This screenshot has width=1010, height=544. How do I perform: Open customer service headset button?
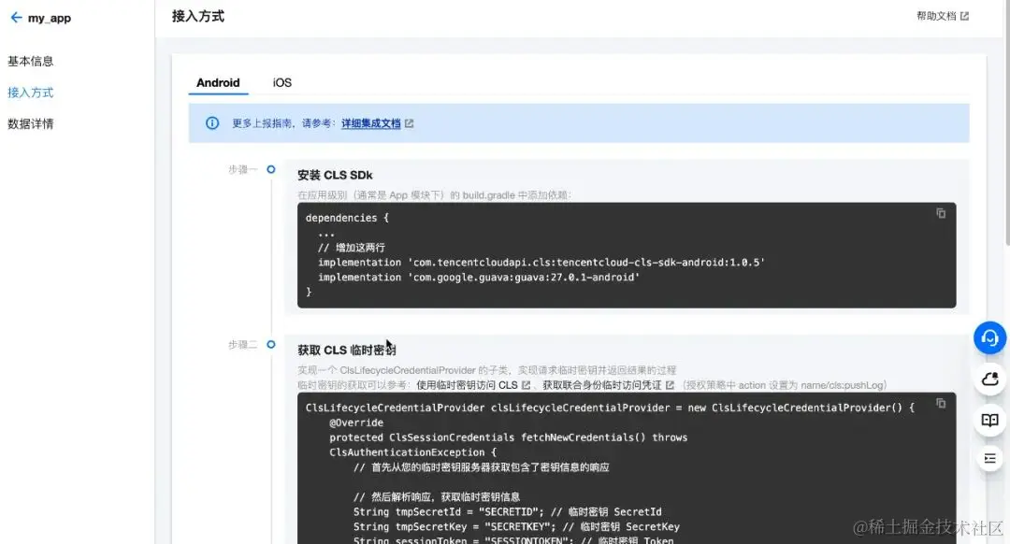990,337
